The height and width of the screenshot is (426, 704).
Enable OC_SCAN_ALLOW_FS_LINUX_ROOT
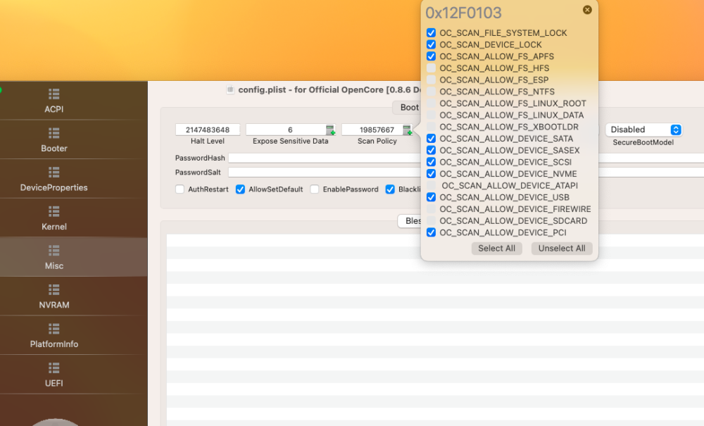(431, 104)
